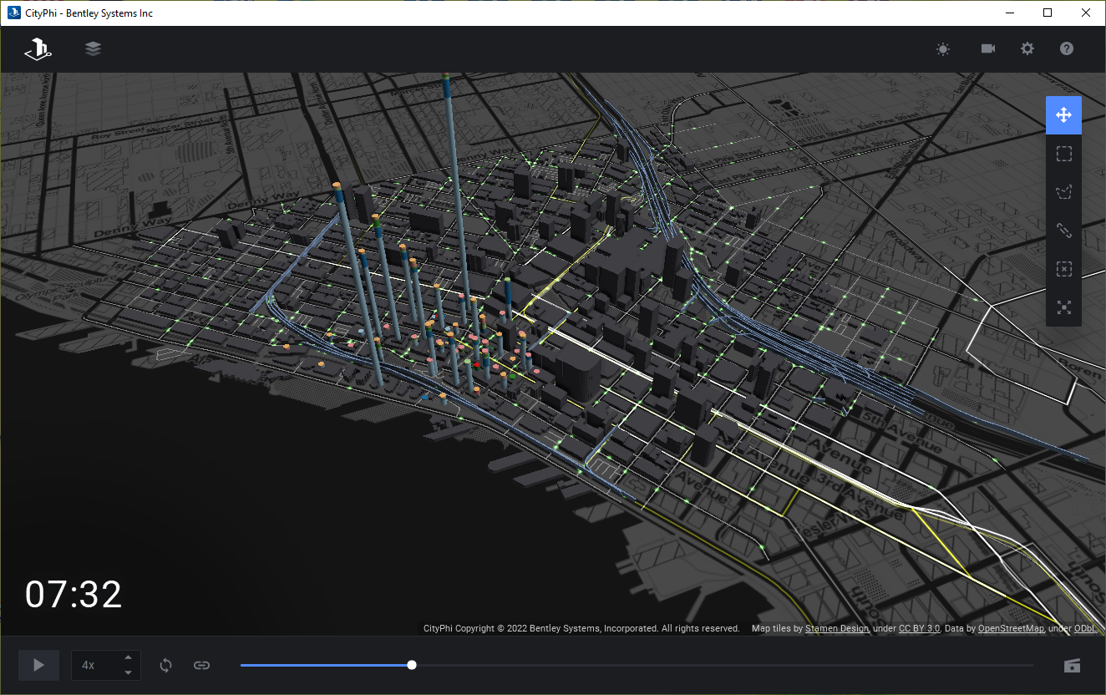This screenshot has height=695, width=1106.
Task: Select the polygon selection tool
Action: tap(1063, 192)
